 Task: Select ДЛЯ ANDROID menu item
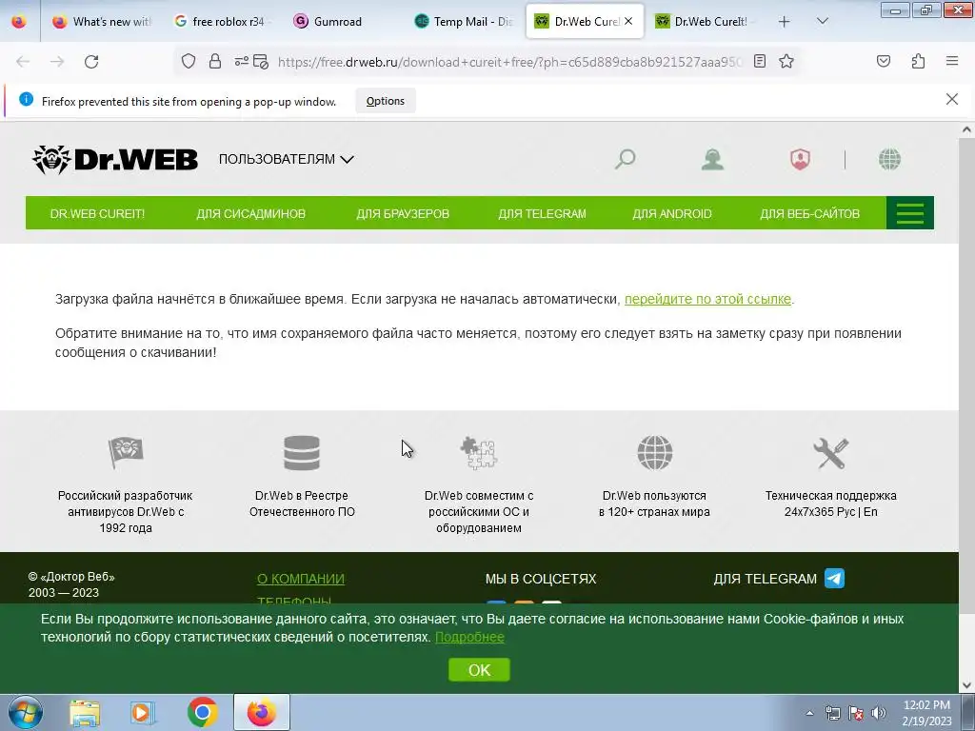671,213
